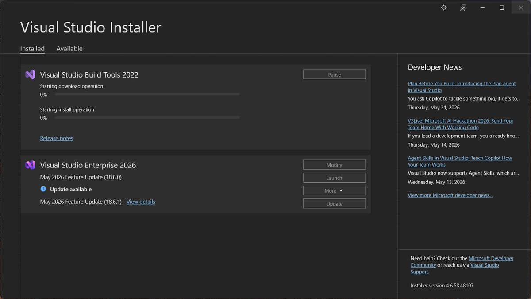Click Visual Studio now supports Agent Skills summary
Screen dimensions: 531x299
(x=463, y=173)
